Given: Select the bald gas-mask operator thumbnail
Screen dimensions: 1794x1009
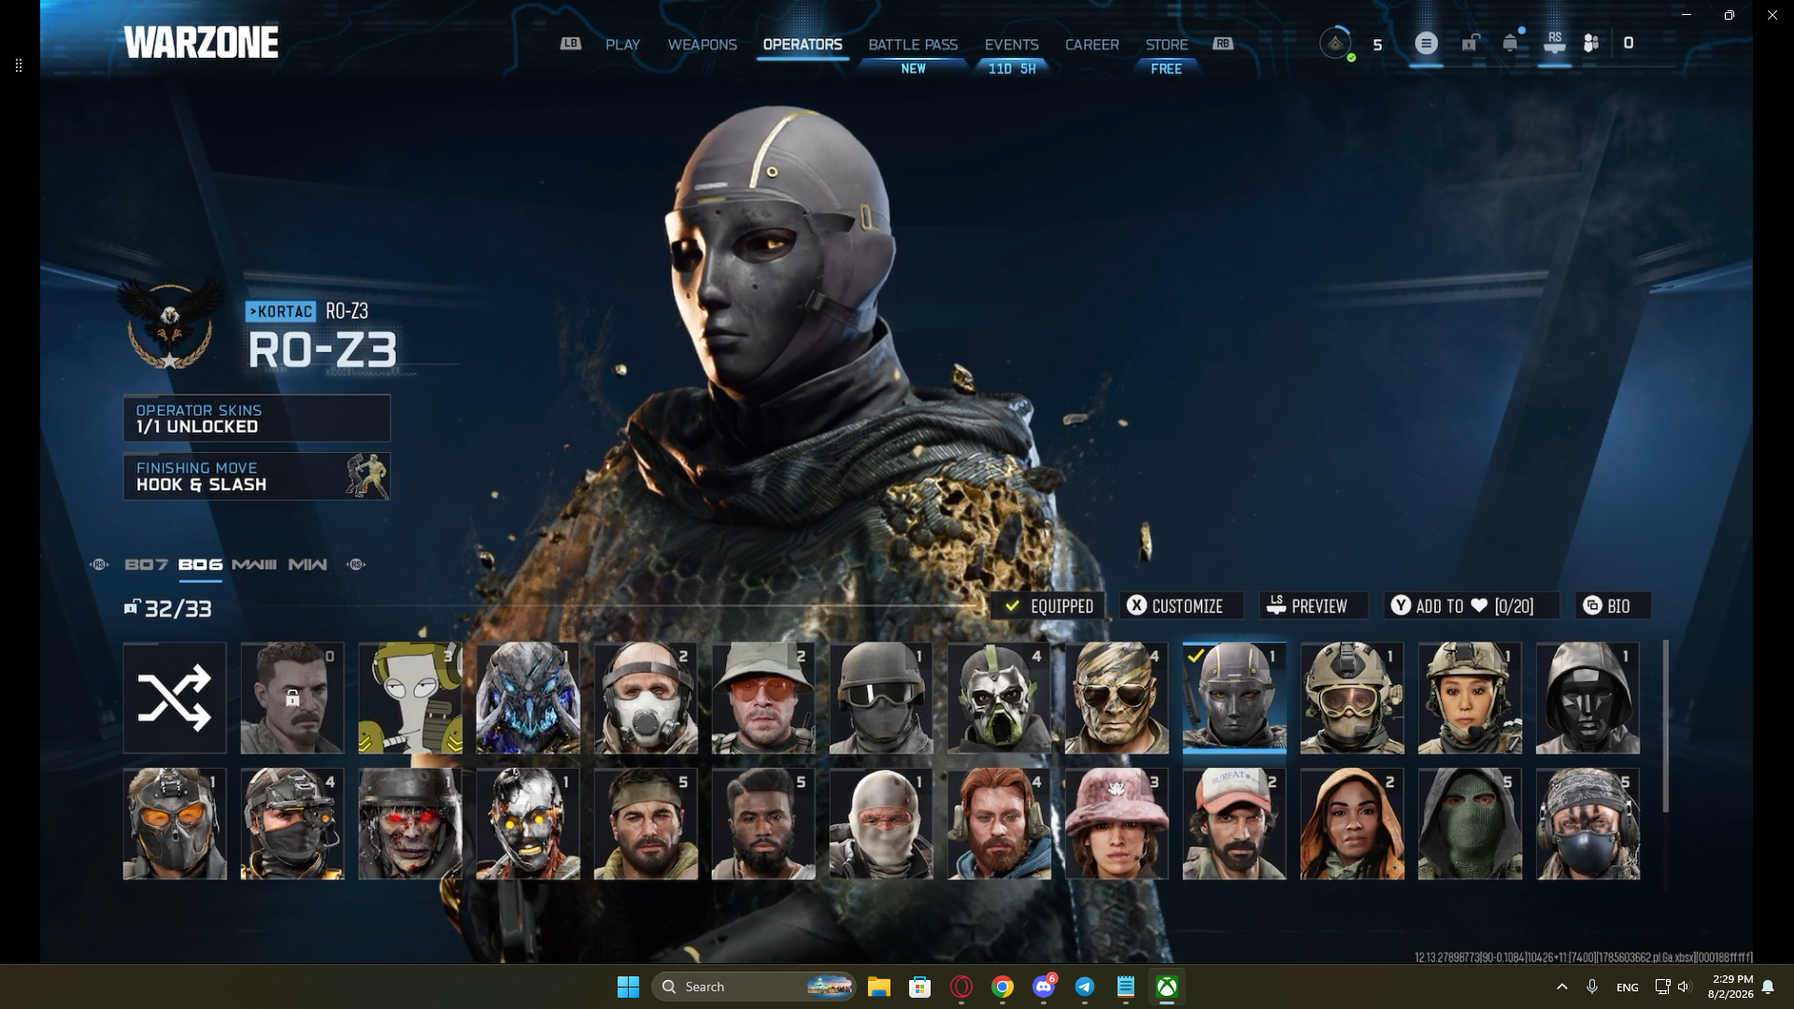Looking at the screenshot, I should coord(646,698).
